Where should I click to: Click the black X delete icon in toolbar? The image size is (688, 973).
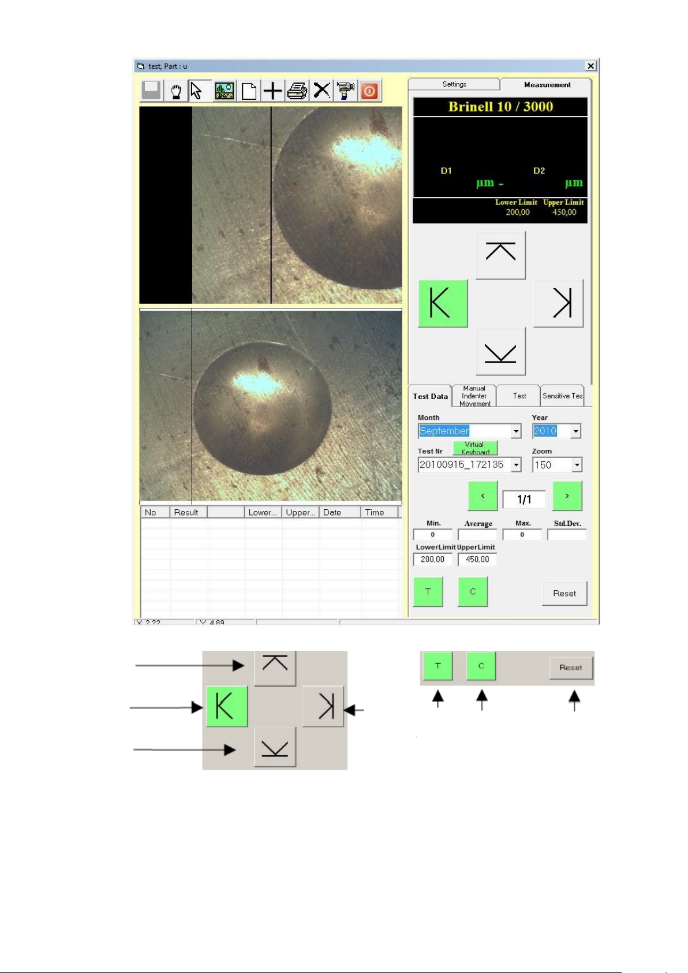[321, 91]
